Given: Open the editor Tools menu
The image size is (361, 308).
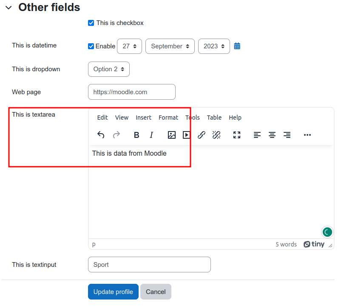Looking at the screenshot, I should coord(193,118).
